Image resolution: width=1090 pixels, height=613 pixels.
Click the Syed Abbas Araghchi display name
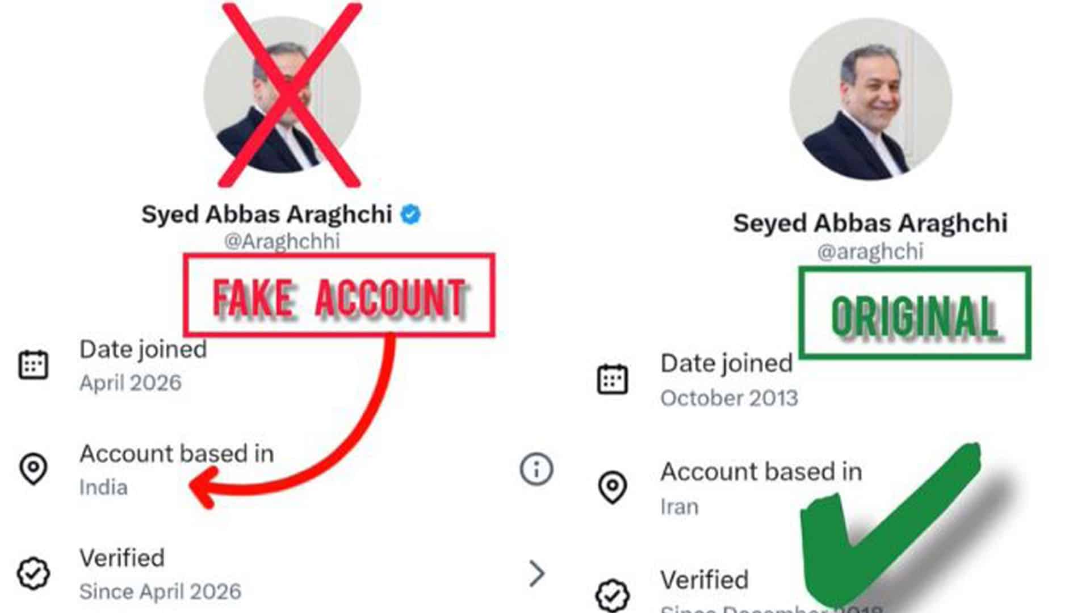266,215
